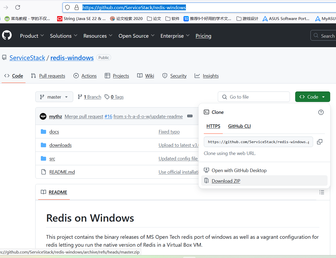336x258 pixels.
Task: Click mythz avatar image
Action: click(43, 116)
